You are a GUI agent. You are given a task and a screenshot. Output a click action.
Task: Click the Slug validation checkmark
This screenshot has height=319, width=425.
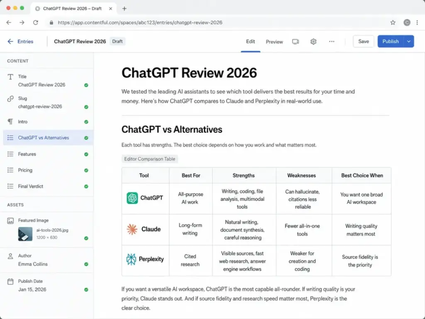pyautogui.click(x=86, y=107)
